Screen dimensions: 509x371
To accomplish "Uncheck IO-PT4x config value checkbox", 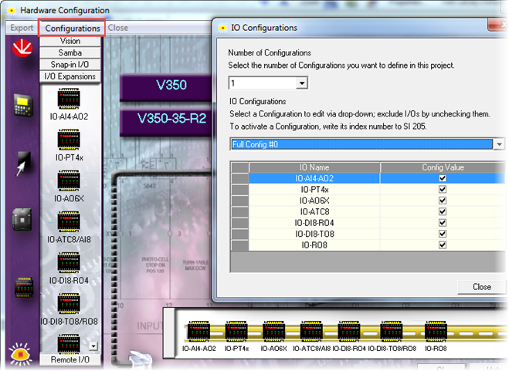I will [x=442, y=189].
